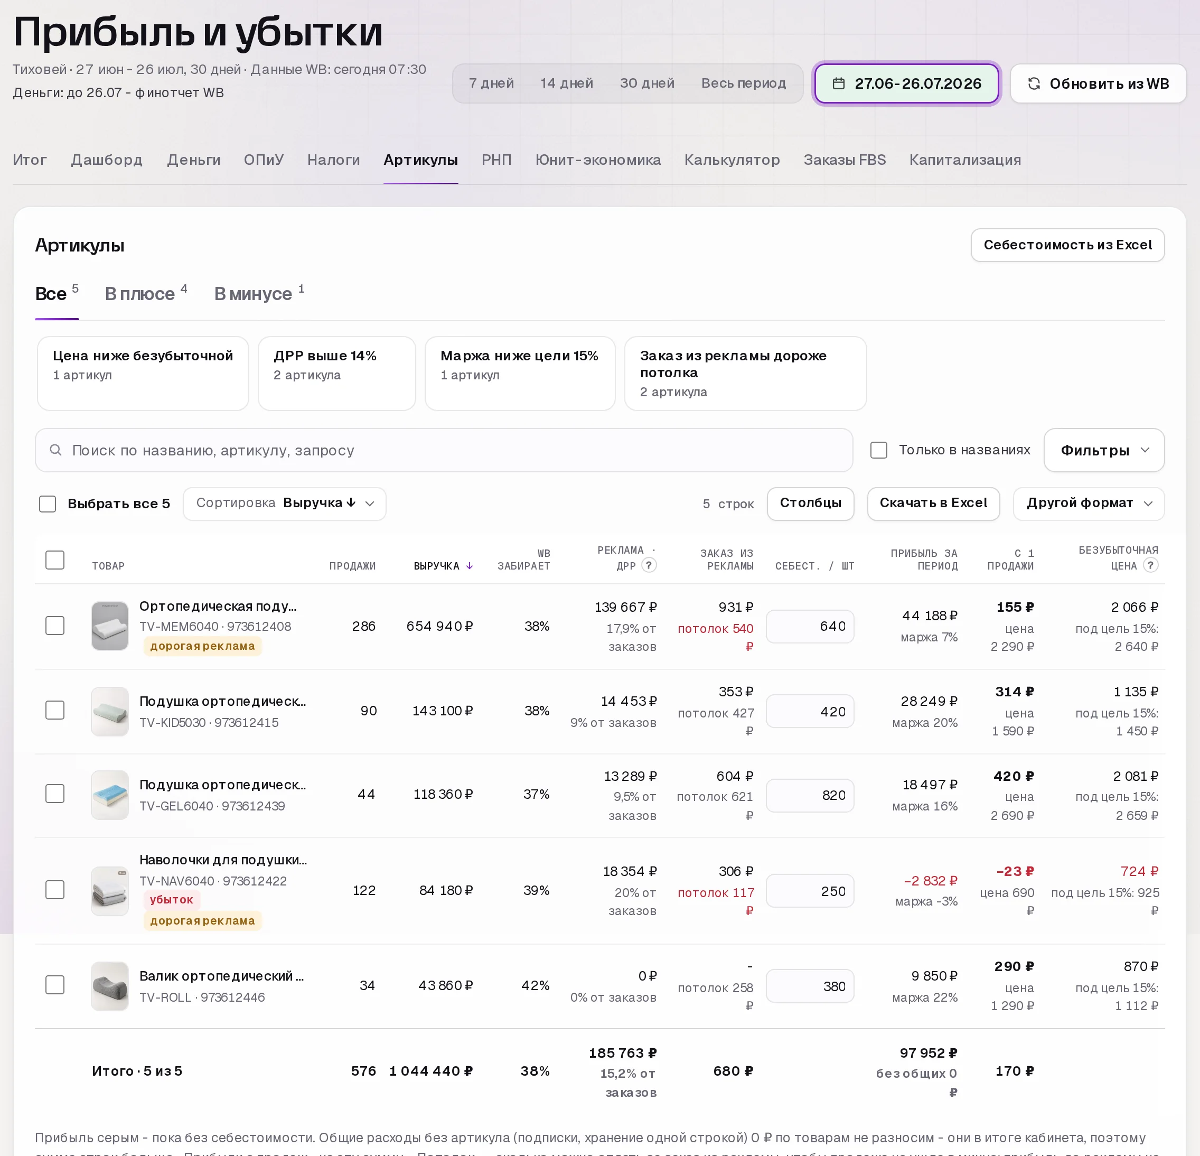The height and width of the screenshot is (1156, 1200).
Task: Click the Цена ниже безубыточной card
Action: 143,373
